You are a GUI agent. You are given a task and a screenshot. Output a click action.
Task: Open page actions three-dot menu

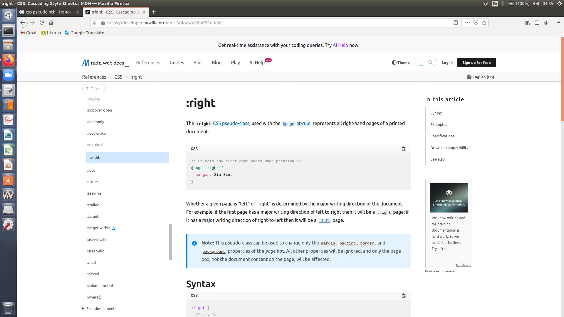click(x=467, y=23)
